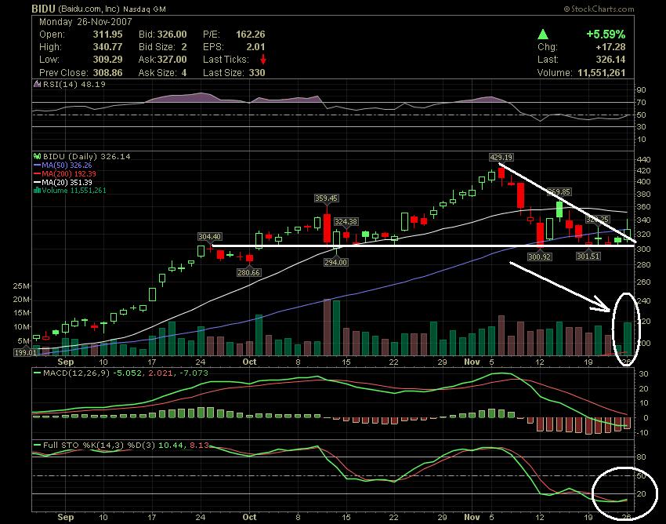The width and height of the screenshot is (666, 524).
Task: Select the High value 340.77
Action: coord(107,47)
